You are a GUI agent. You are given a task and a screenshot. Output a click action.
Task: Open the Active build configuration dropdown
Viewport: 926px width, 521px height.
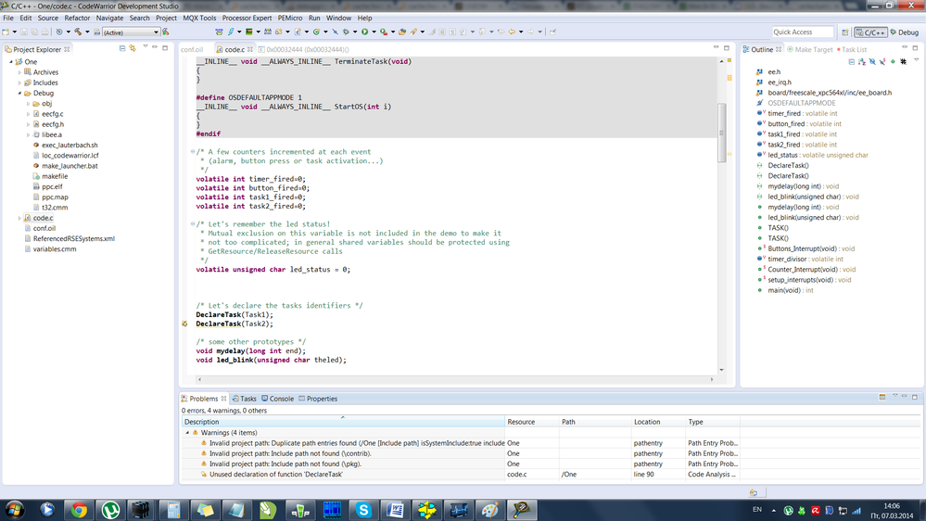[x=156, y=32]
